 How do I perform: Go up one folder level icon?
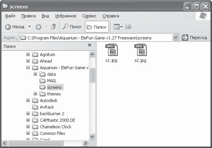click(x=53, y=27)
